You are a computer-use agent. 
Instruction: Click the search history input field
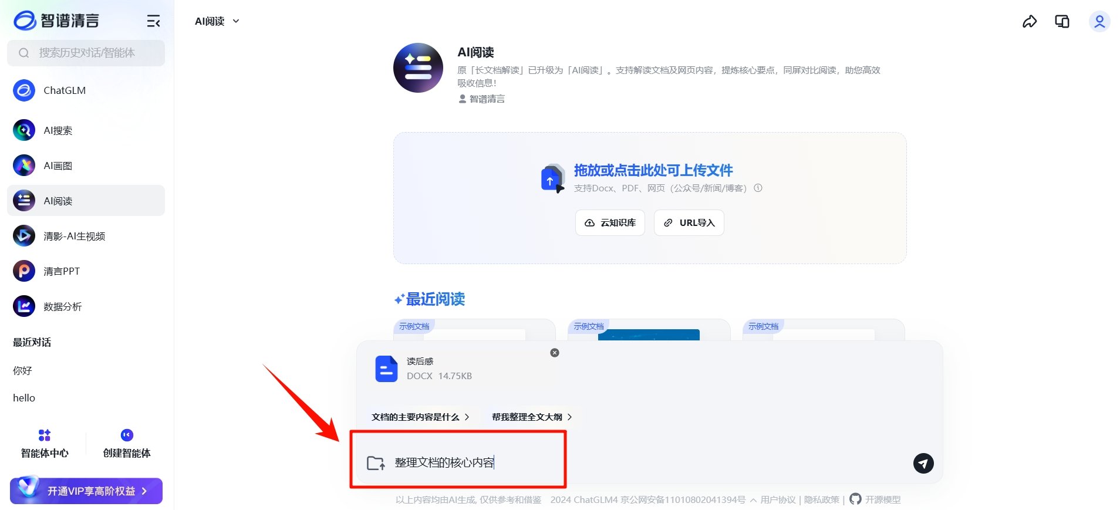click(x=86, y=53)
